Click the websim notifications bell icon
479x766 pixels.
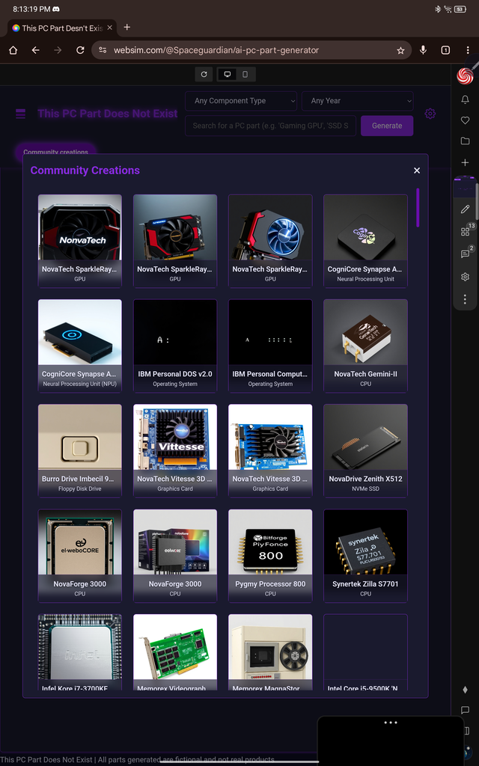pyautogui.click(x=465, y=99)
